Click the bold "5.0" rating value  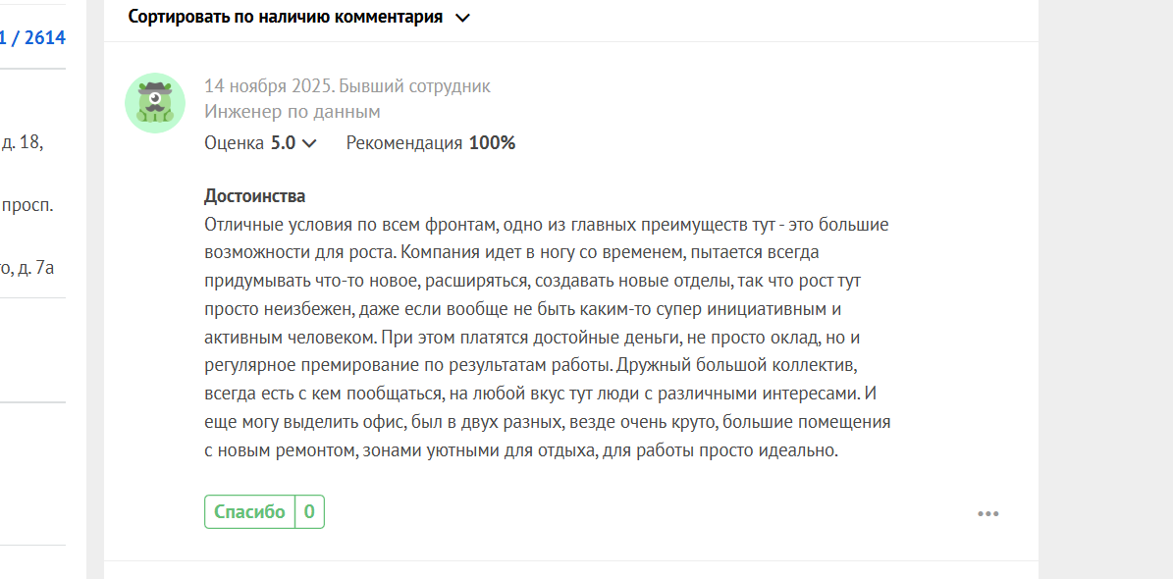pyautogui.click(x=283, y=143)
